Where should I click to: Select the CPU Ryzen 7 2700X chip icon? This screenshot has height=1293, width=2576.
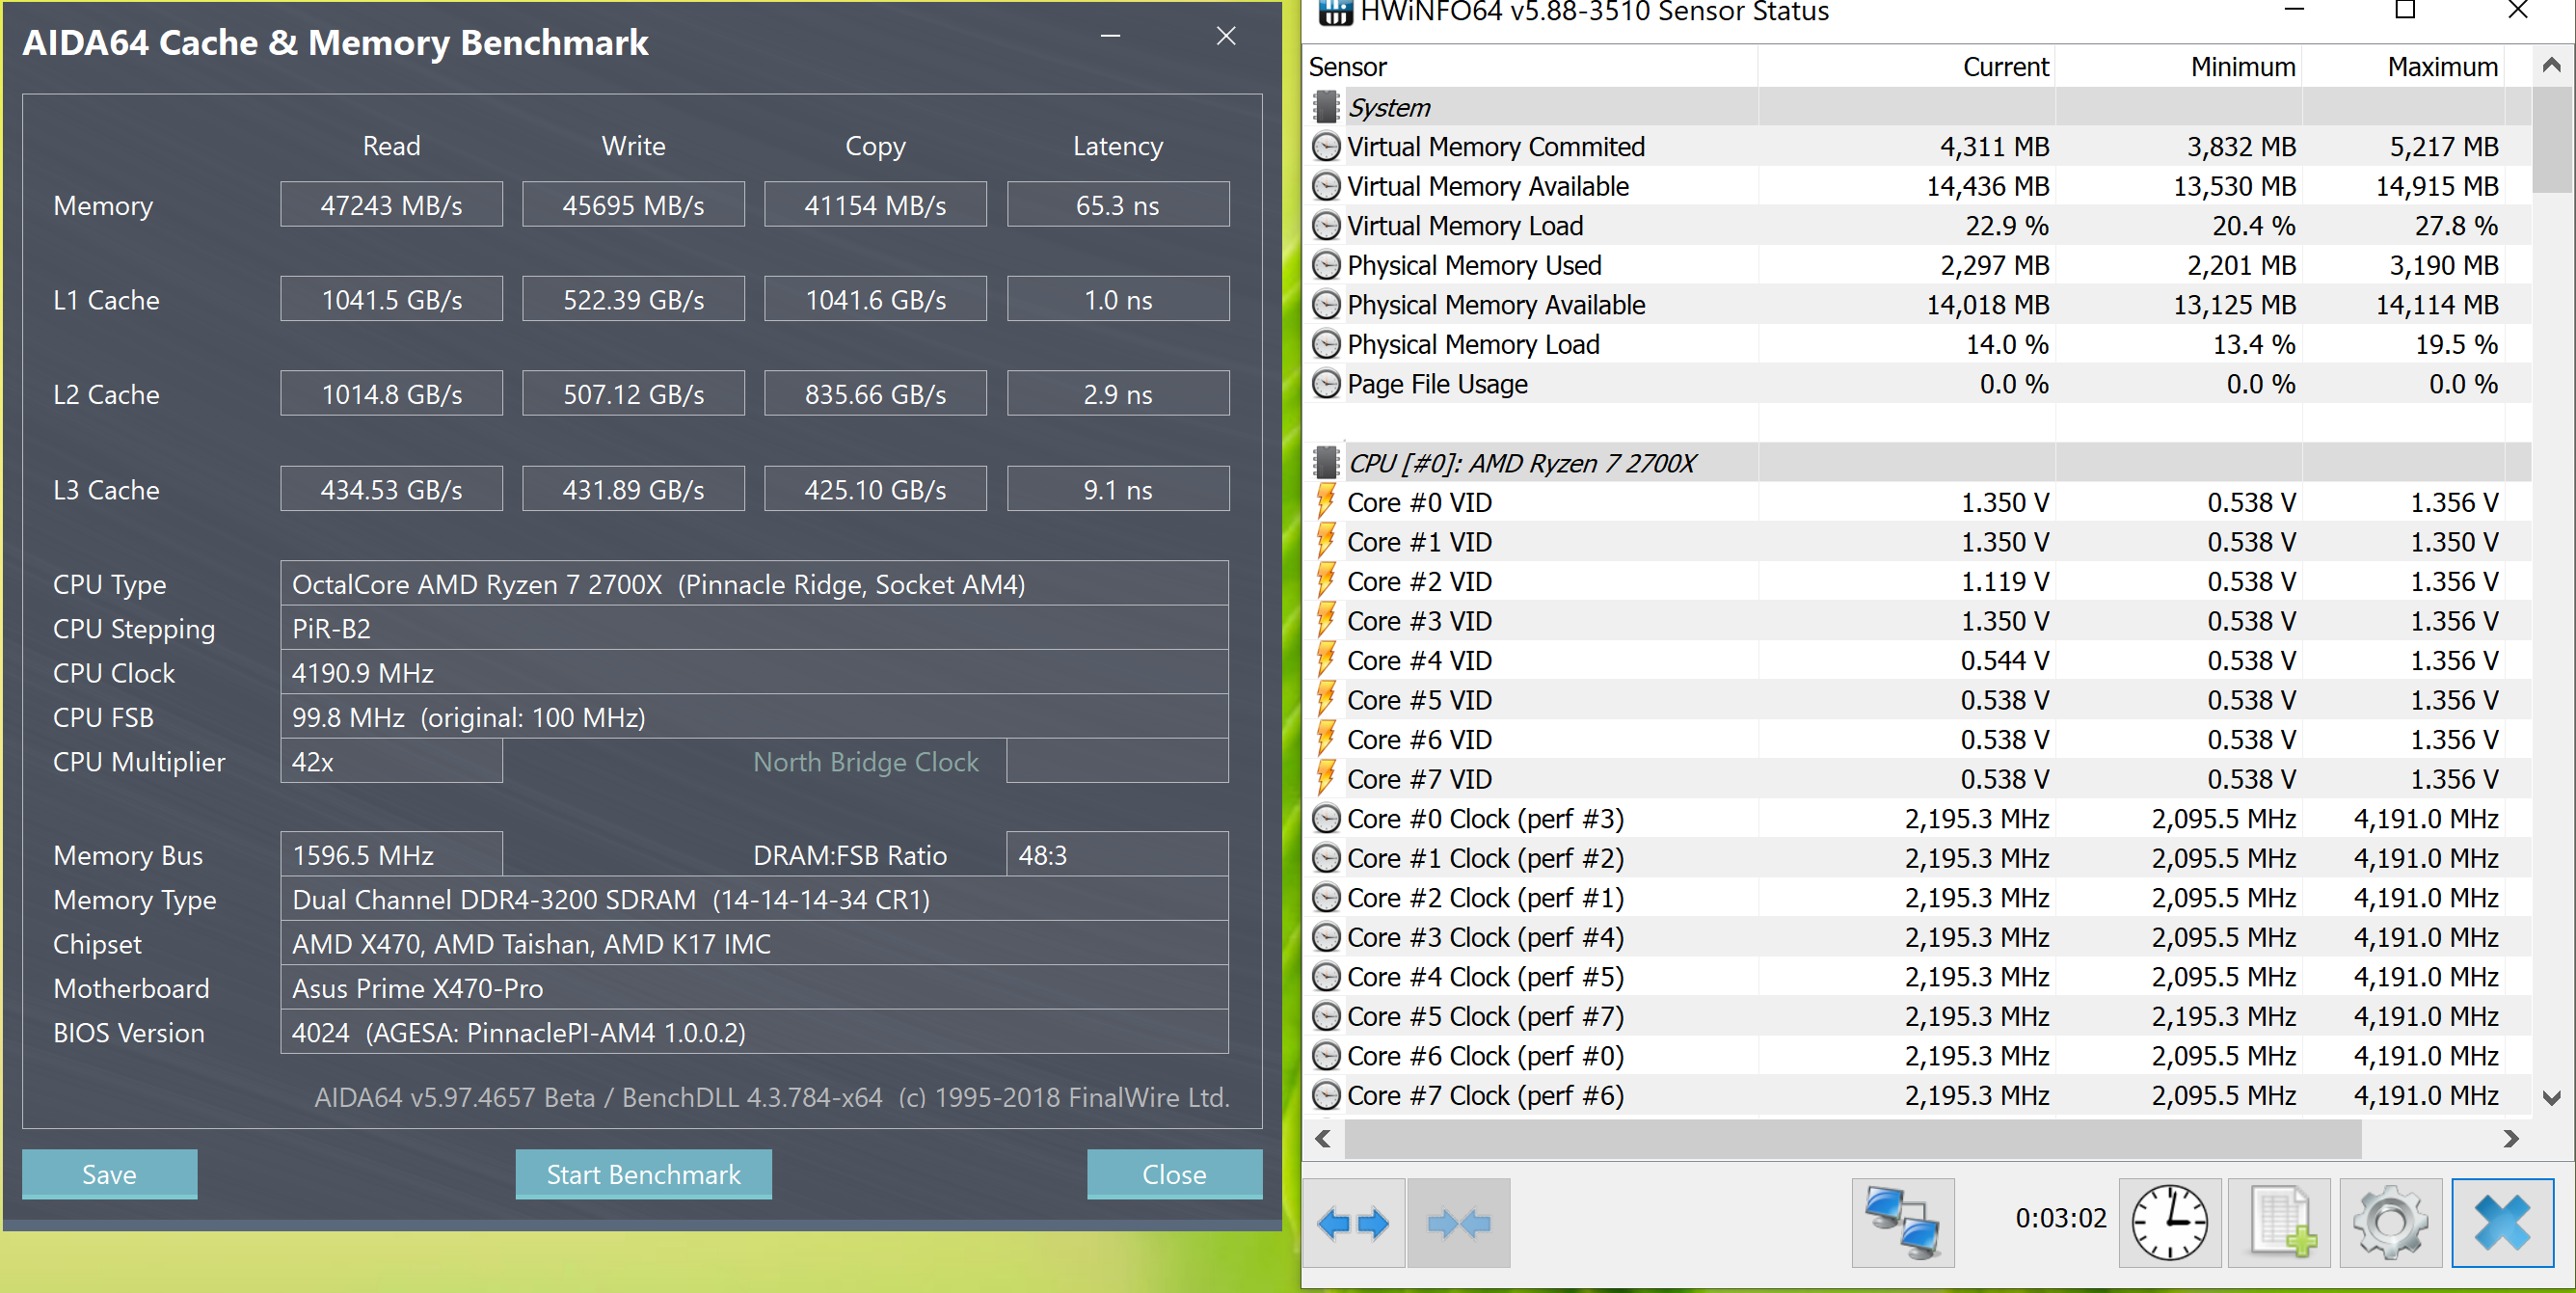(x=1326, y=463)
